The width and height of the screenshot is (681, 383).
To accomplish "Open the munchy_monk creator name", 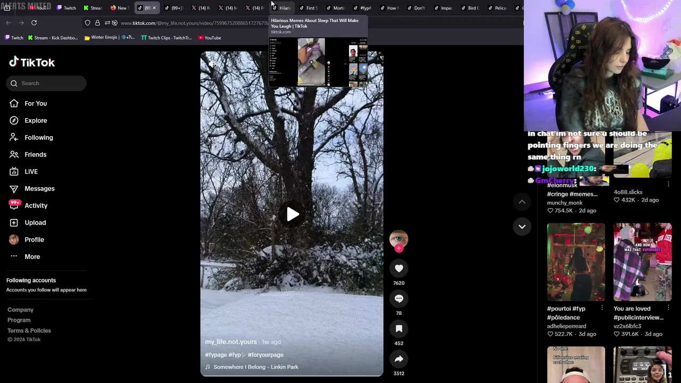I will pos(564,203).
